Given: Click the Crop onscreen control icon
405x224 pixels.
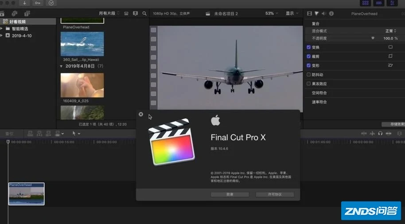Looking at the screenshot, I should pyautogui.click(x=390, y=56).
